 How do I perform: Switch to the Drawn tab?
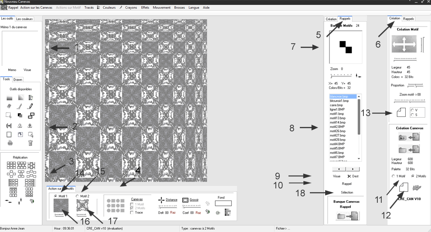coord(18,79)
